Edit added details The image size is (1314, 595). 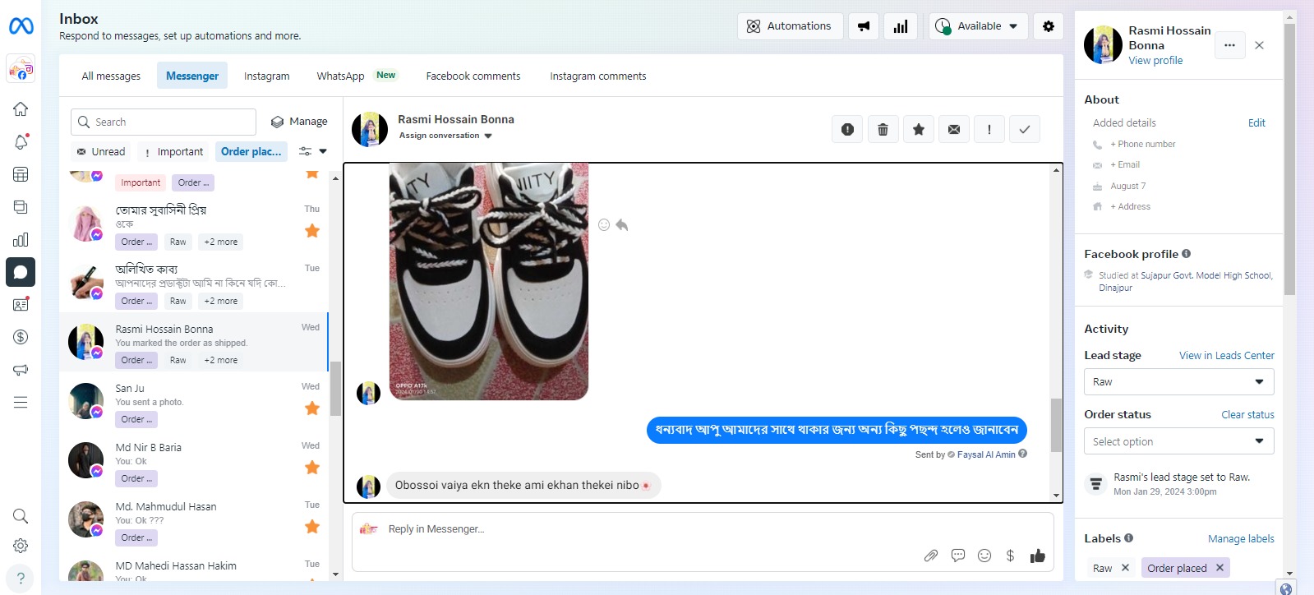coord(1256,123)
